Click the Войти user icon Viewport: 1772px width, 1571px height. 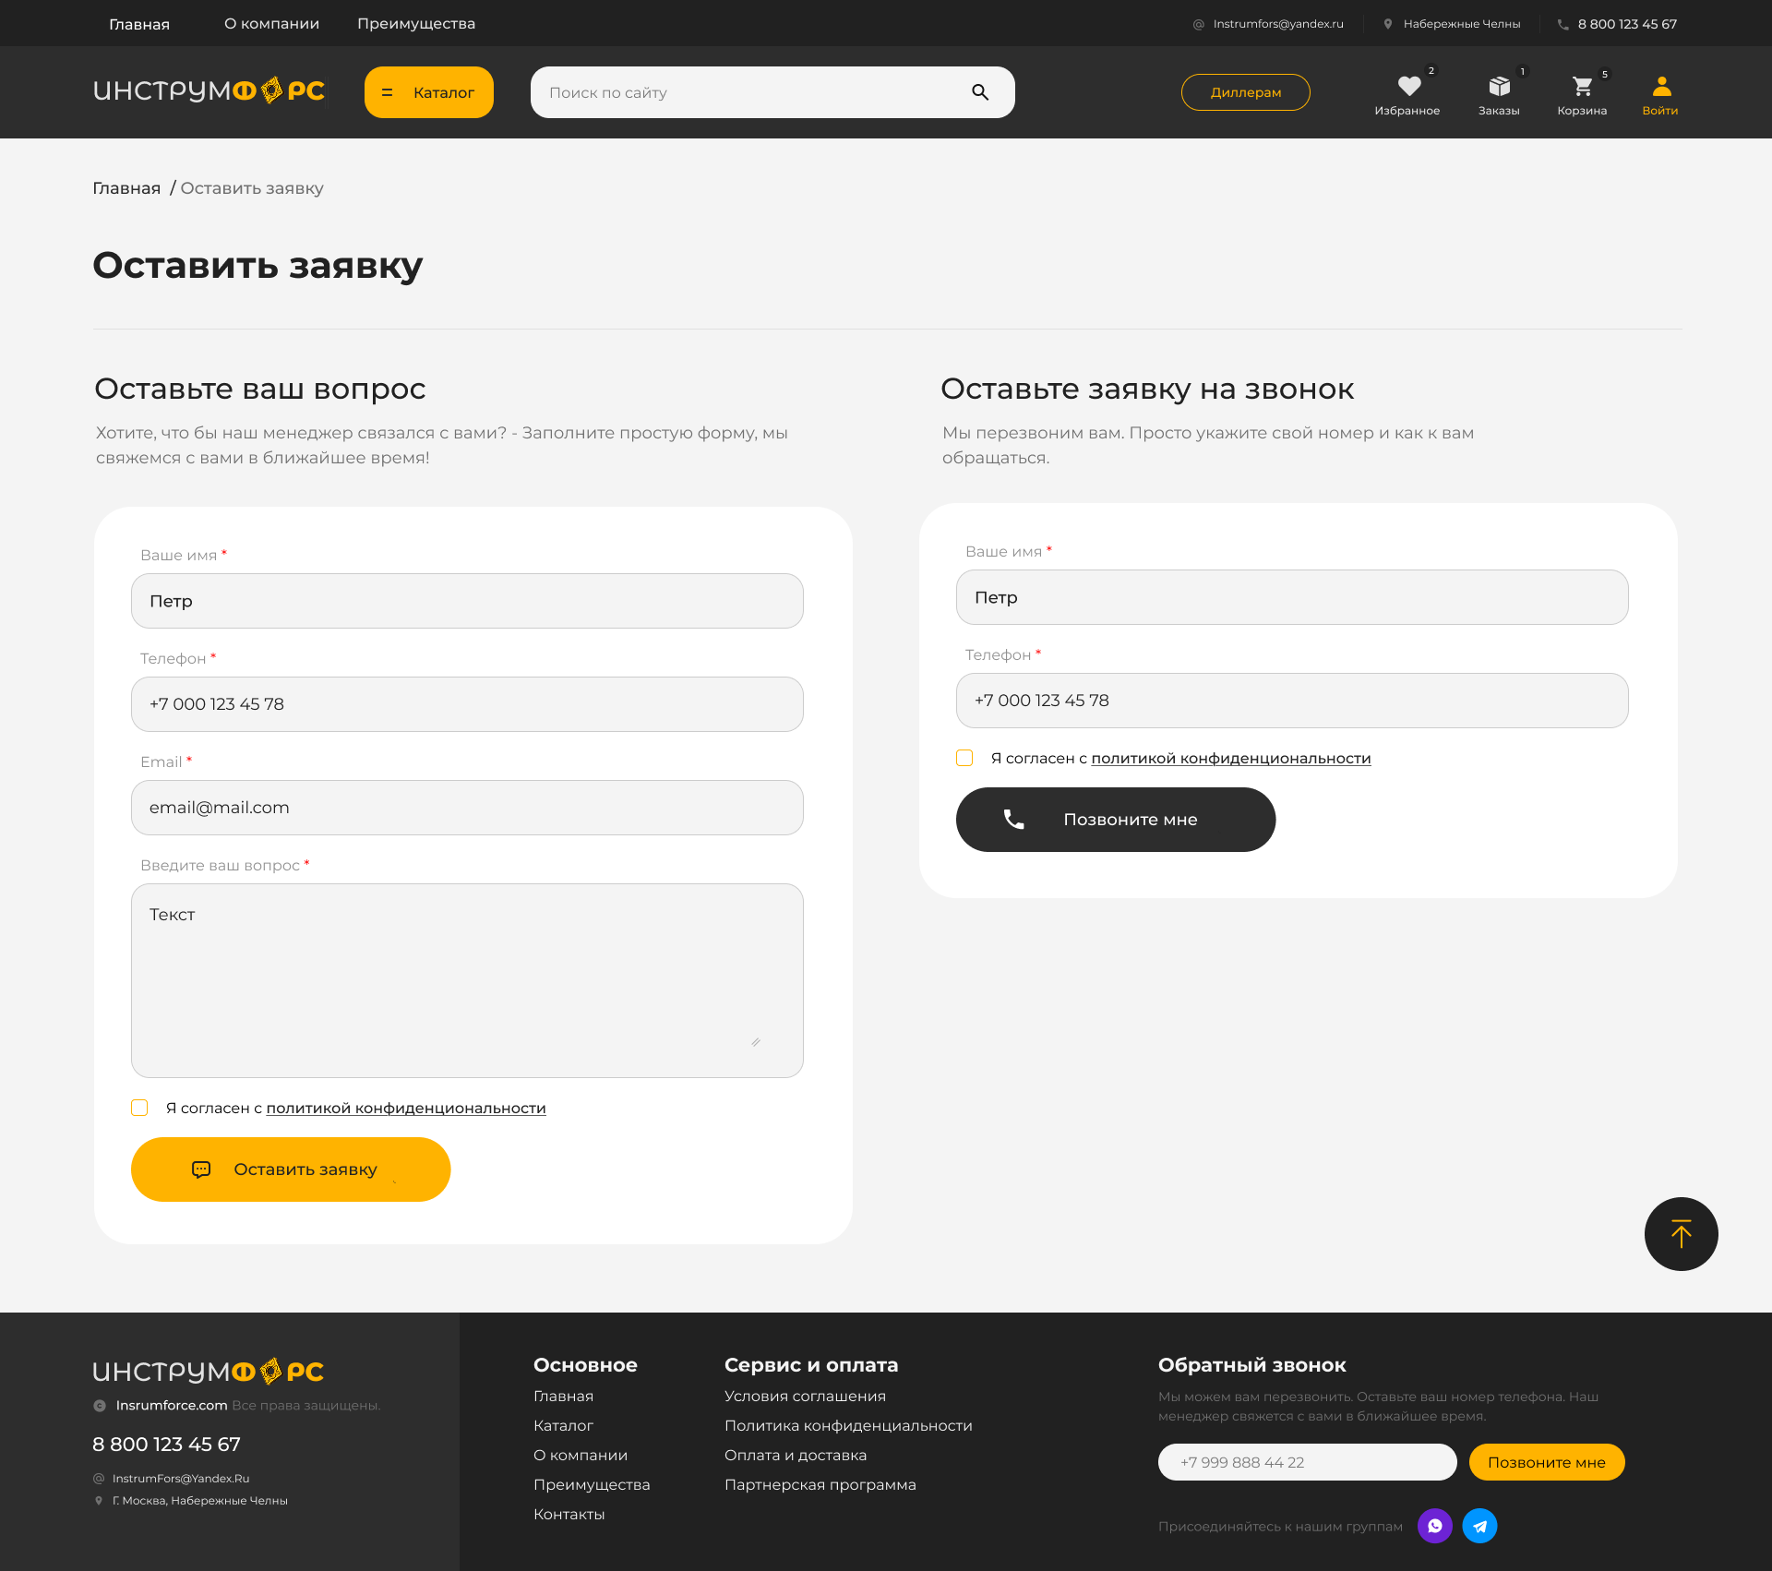(1660, 87)
